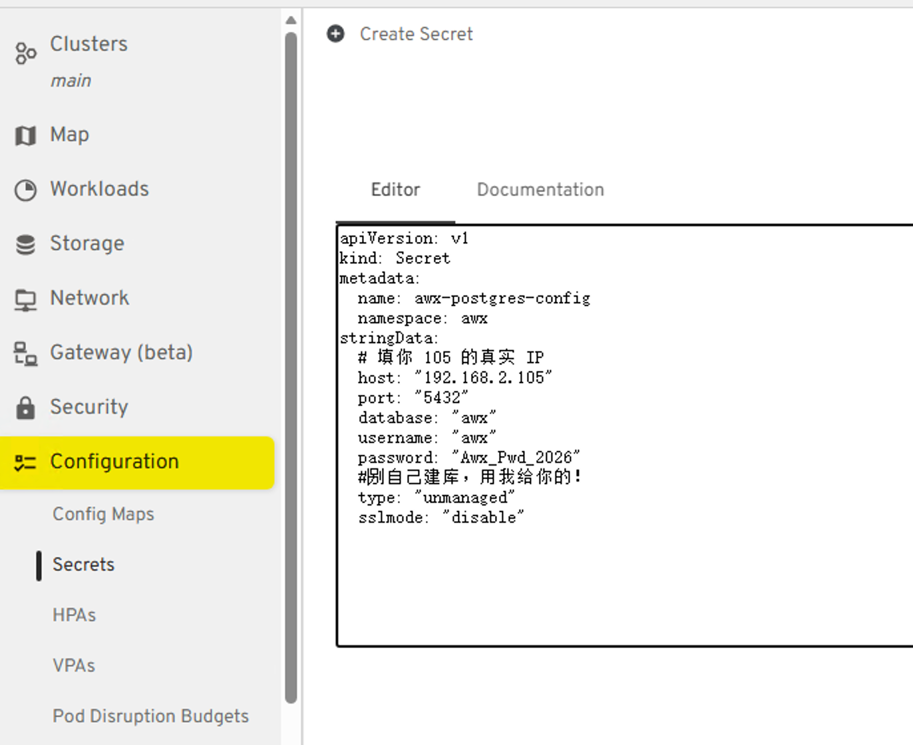Click the Security padlock icon
Image resolution: width=913 pixels, height=745 pixels.
pyautogui.click(x=25, y=408)
